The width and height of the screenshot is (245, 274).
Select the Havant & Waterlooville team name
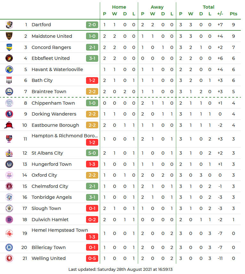coord(57,69)
